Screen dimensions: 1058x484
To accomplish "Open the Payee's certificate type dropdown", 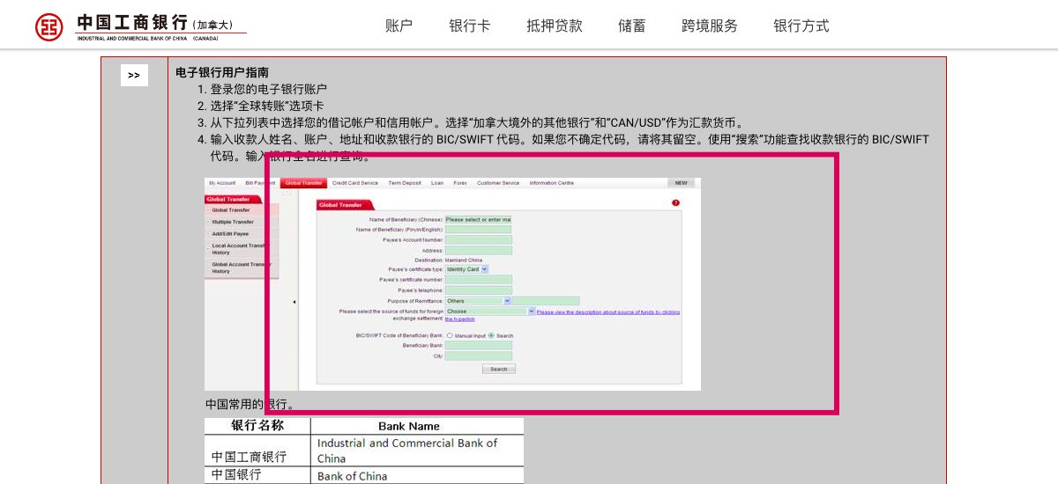I will coord(484,269).
